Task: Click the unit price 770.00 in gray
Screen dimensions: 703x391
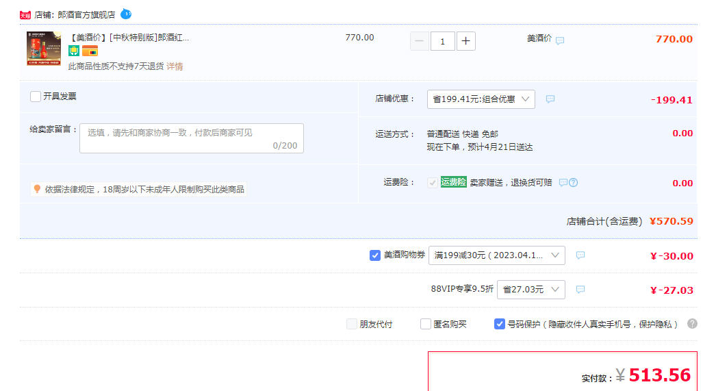Action: pos(359,38)
